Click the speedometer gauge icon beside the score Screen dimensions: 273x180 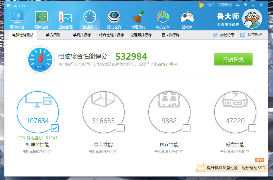[x=40, y=60]
